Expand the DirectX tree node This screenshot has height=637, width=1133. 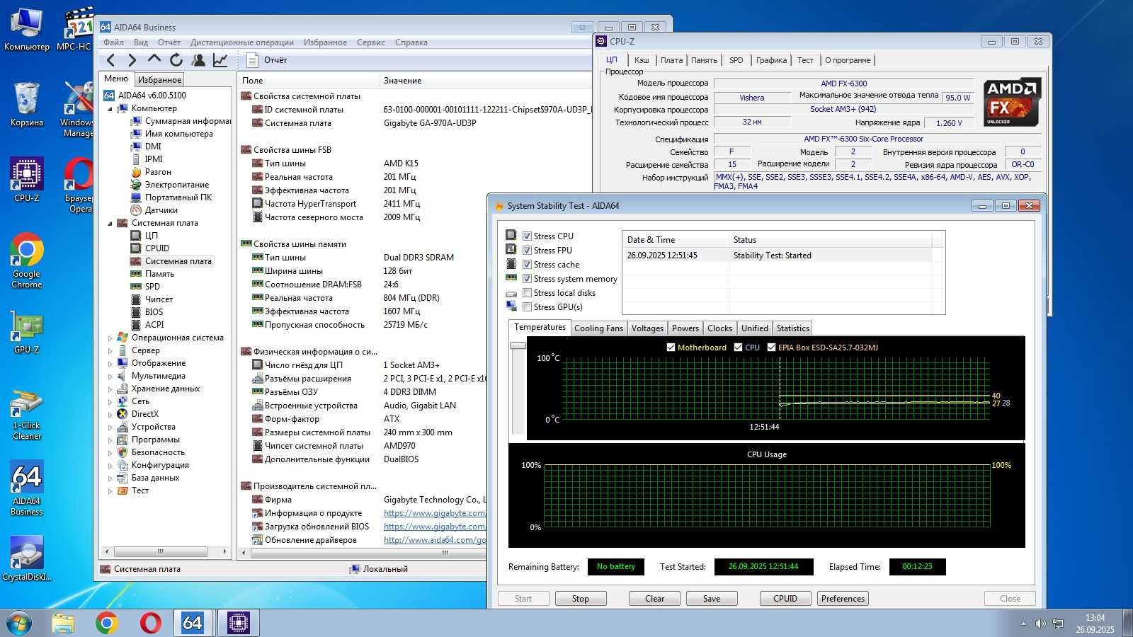(110, 415)
